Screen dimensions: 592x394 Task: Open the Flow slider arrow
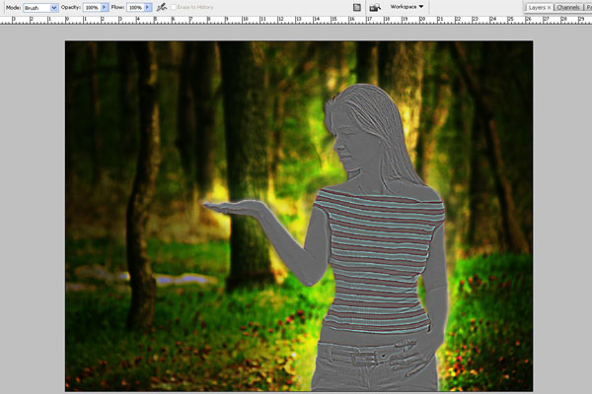coord(148,7)
